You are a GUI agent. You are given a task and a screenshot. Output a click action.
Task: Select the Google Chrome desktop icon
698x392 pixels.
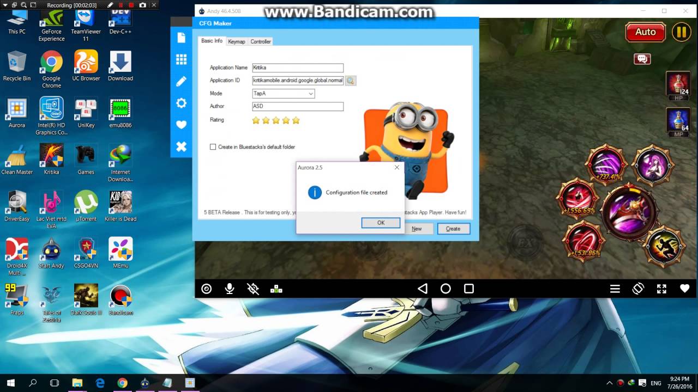[x=51, y=69]
